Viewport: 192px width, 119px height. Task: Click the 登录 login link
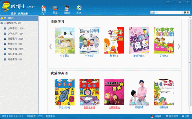(13, 13)
